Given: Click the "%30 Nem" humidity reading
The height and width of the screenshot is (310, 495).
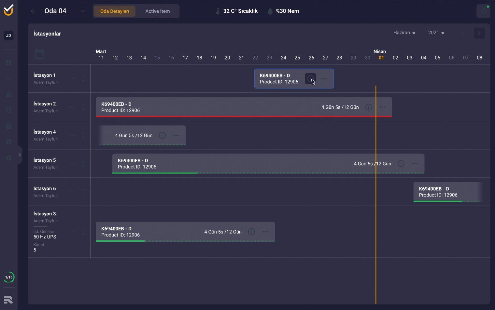Looking at the screenshot, I should point(287,11).
